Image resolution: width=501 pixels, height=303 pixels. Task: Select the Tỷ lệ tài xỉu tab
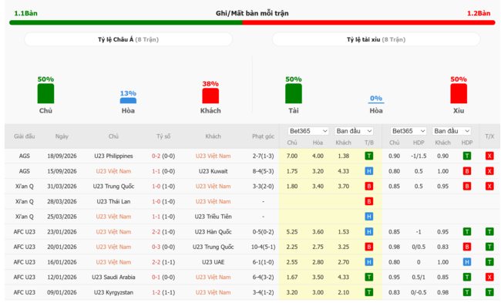[x=376, y=39]
